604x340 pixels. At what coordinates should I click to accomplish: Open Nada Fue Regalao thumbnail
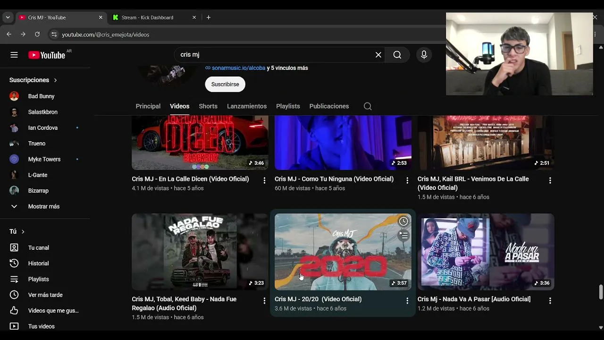point(200,252)
